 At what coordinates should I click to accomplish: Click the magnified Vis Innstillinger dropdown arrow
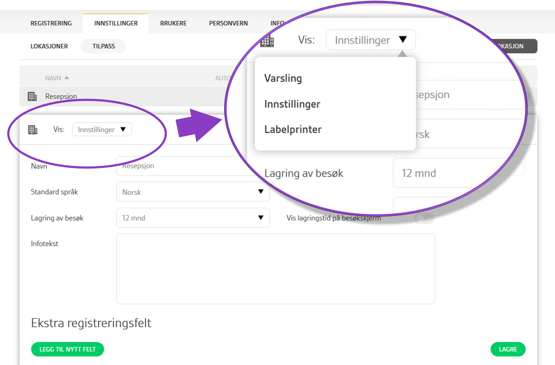click(x=403, y=40)
